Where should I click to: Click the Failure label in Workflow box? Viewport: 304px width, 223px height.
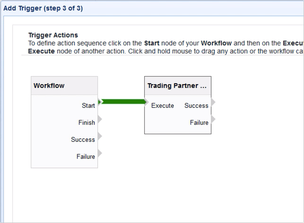86,156
